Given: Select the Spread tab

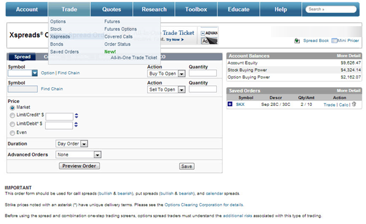Looking at the screenshot, I should click(22, 57).
